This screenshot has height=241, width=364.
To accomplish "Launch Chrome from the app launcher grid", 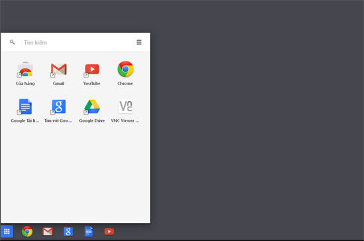I will pos(125,73).
